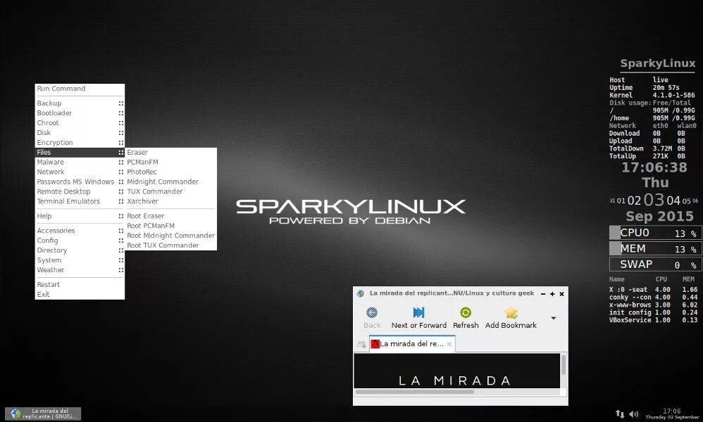The image size is (703, 422).
Task: Click the browser horizontal scrollbar
Action: 415,392
